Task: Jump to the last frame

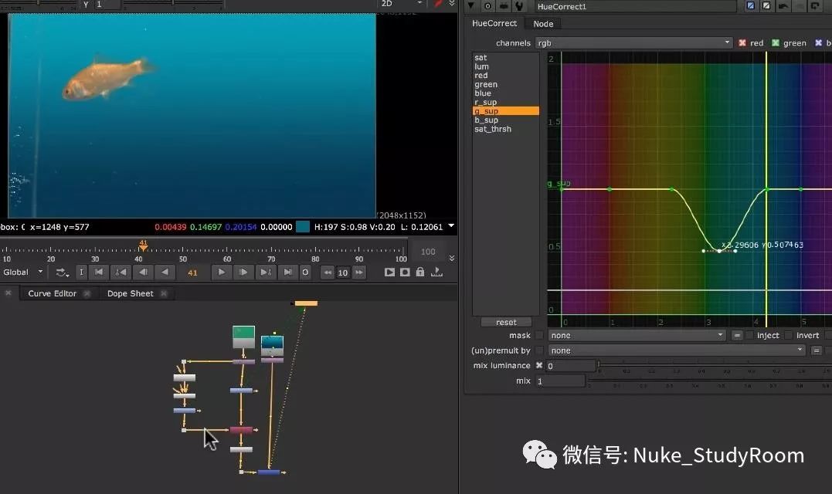Action: 287,272
